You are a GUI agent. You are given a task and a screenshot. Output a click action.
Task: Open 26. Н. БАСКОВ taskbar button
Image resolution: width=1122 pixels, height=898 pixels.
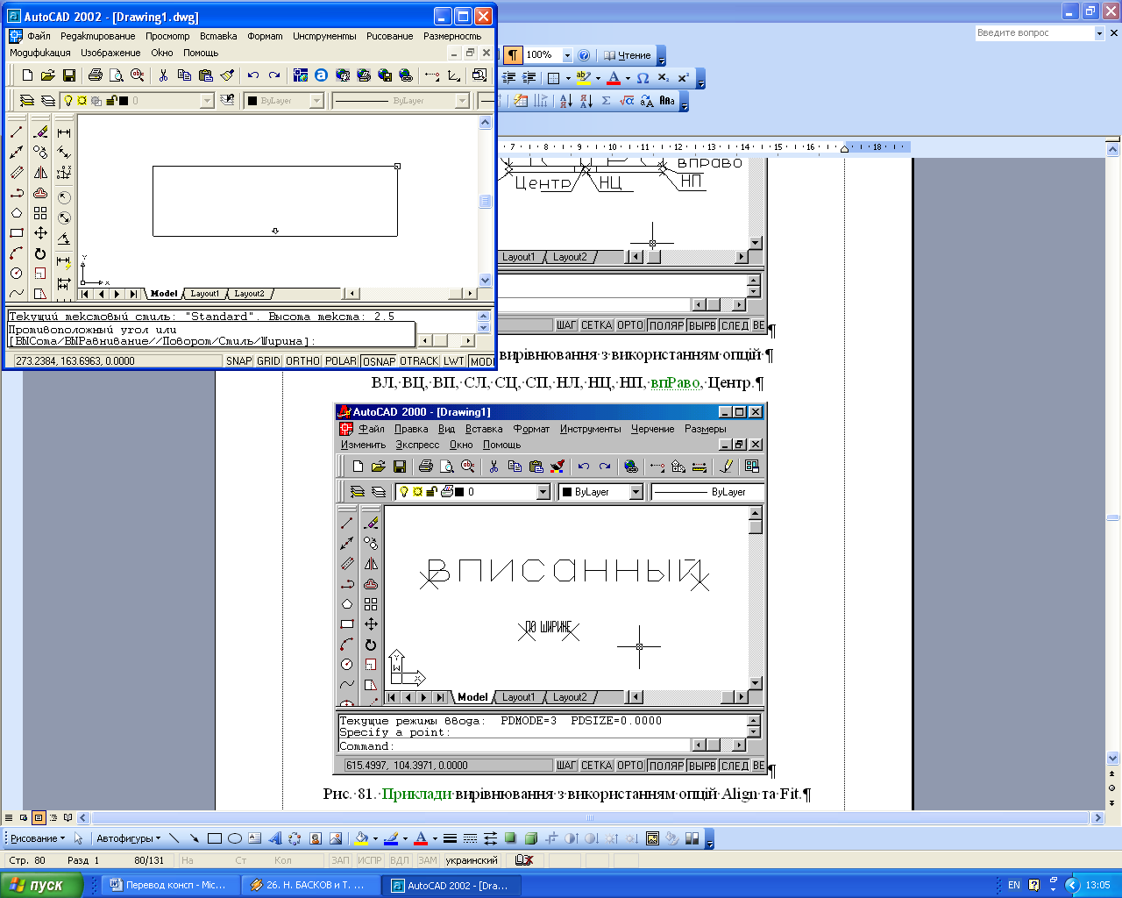click(x=311, y=885)
